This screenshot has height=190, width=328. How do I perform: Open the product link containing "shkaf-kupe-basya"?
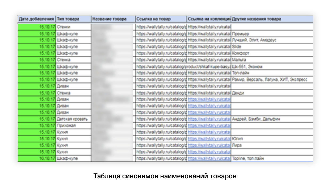(x=183, y=66)
